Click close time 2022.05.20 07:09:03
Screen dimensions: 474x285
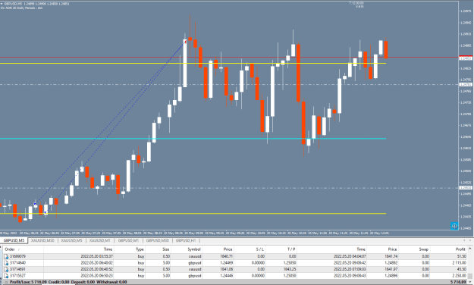(350, 269)
